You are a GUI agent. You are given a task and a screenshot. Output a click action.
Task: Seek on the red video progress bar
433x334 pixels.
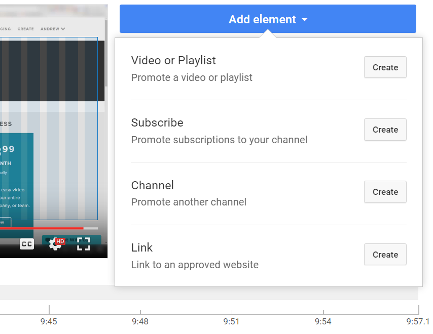click(49, 228)
